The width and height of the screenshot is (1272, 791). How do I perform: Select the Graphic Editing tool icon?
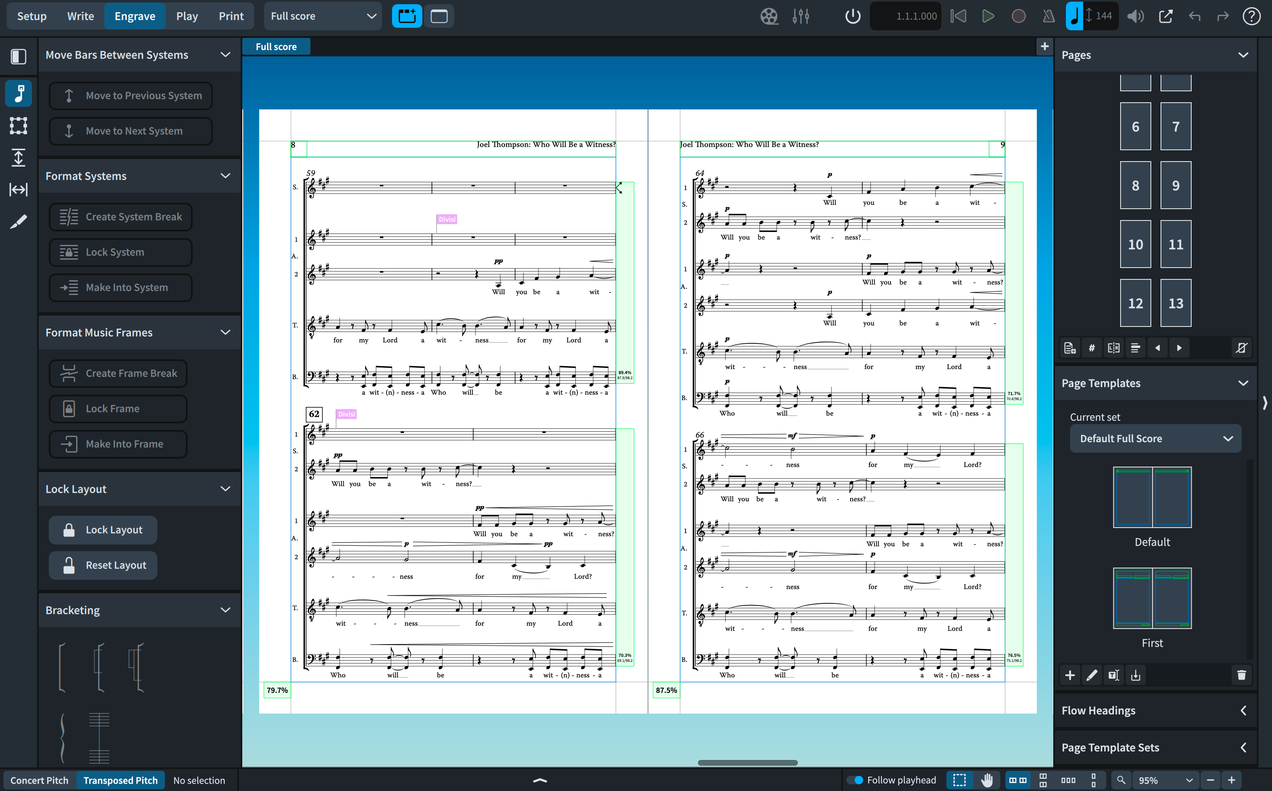click(19, 94)
